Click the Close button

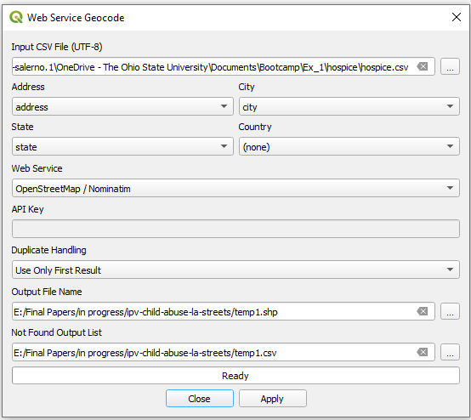200,399
